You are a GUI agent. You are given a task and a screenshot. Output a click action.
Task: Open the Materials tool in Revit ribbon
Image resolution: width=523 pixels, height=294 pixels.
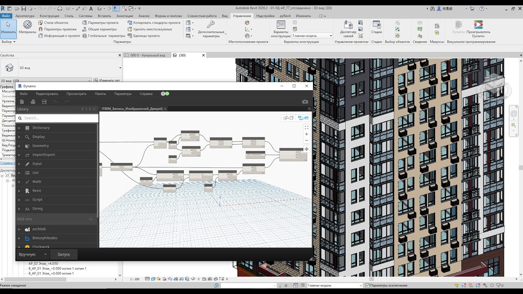27,27
